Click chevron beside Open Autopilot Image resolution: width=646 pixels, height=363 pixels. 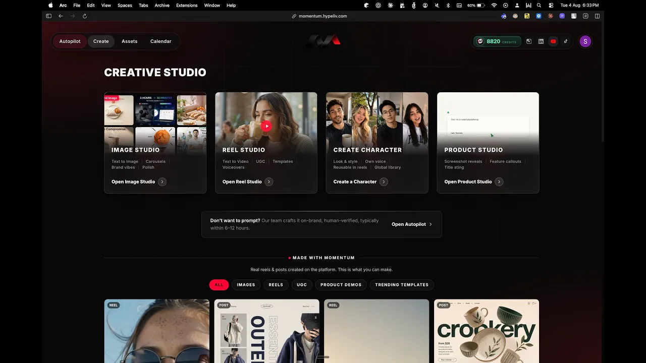430,224
